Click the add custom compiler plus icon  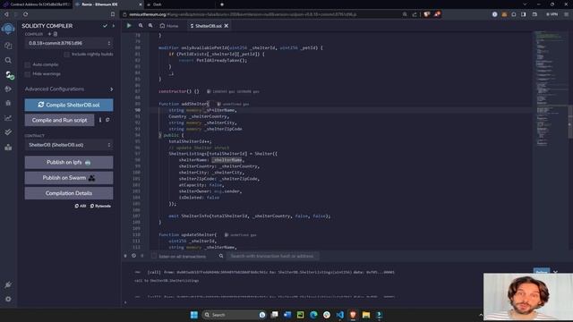click(x=50, y=34)
